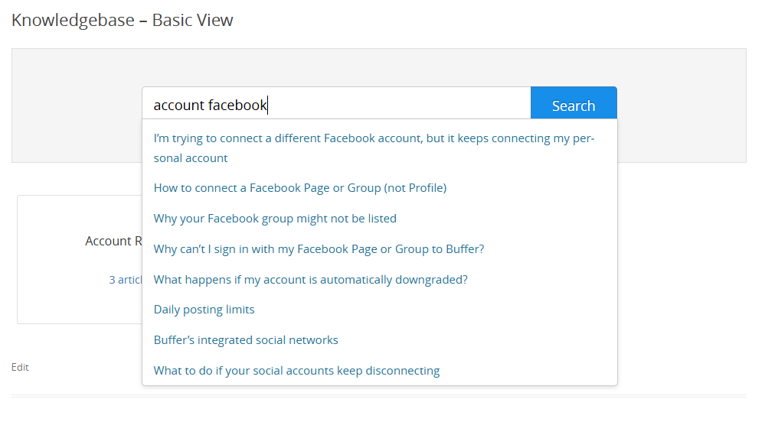This screenshot has width=765, height=422.
Task: Open suggestion about connecting a different Facebook account
Action: 374,148
